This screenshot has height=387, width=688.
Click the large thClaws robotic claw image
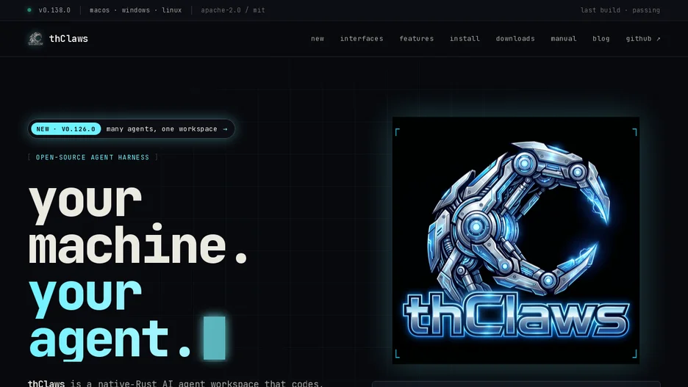tap(515, 240)
